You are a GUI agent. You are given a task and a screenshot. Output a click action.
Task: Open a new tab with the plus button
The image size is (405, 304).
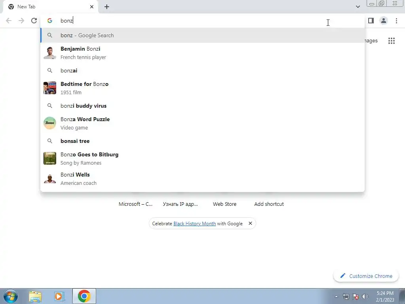(x=107, y=7)
